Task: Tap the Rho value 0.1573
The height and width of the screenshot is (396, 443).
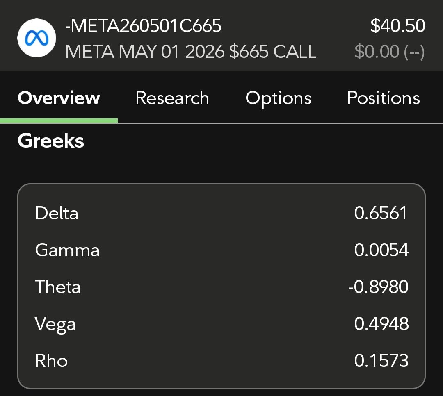Action: pos(381,361)
